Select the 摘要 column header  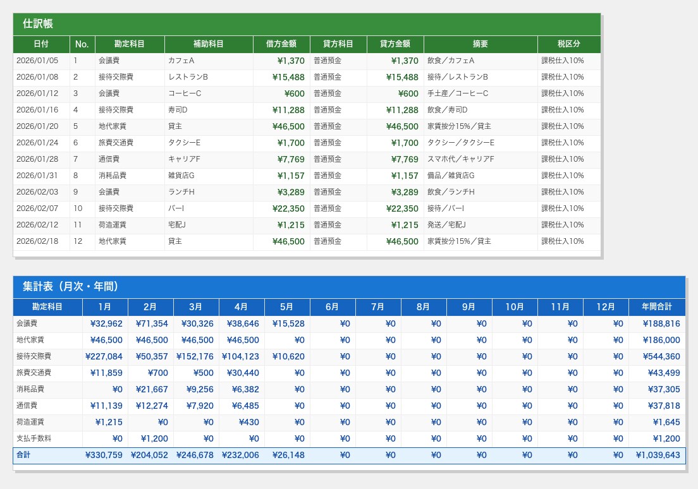pyautogui.click(x=481, y=44)
